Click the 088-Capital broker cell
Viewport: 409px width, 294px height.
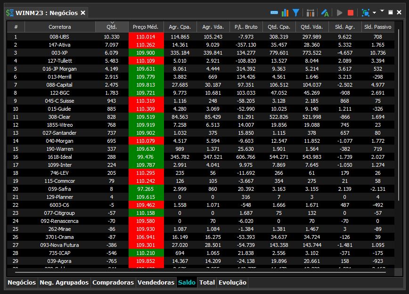pyautogui.click(x=60, y=85)
